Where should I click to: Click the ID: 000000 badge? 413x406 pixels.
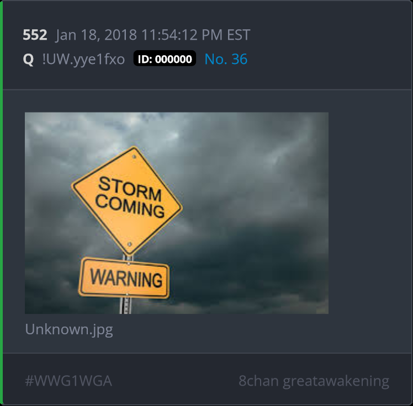pos(165,58)
